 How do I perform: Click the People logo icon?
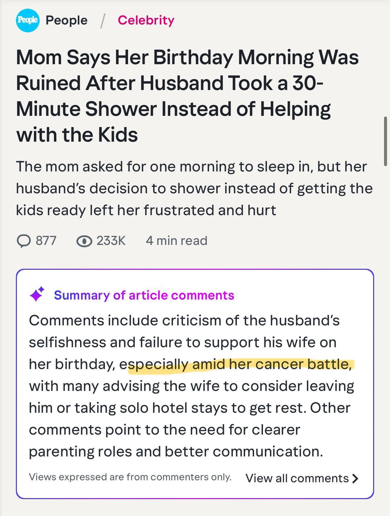[27, 21]
